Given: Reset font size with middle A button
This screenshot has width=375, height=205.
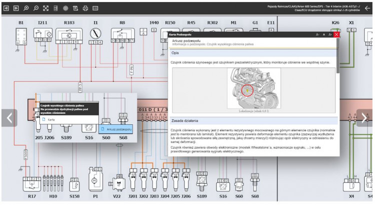Looking at the screenshot, I should pyautogui.click(x=324, y=35).
